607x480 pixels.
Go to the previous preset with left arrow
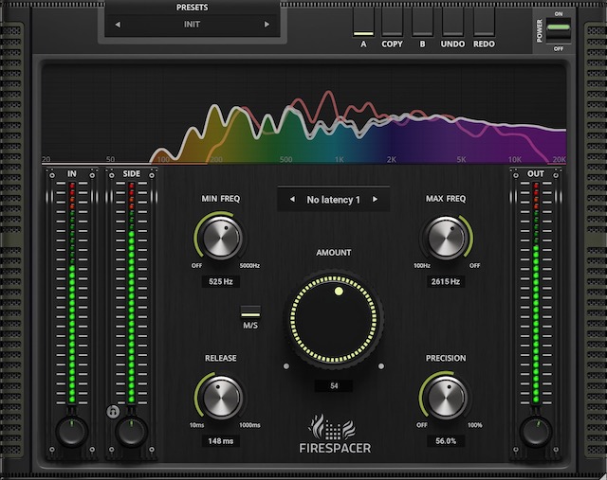point(118,25)
